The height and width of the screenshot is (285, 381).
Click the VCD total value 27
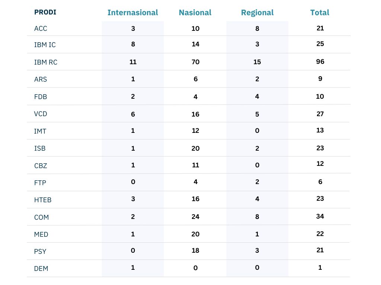320,114
